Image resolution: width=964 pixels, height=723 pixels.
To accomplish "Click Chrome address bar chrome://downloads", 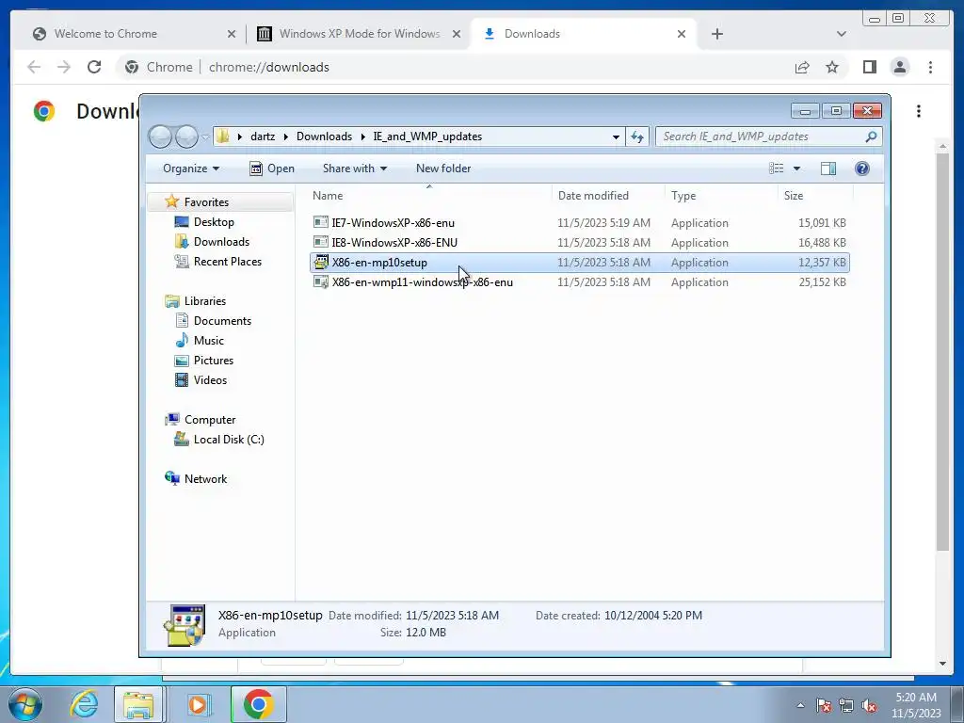I will [x=268, y=67].
